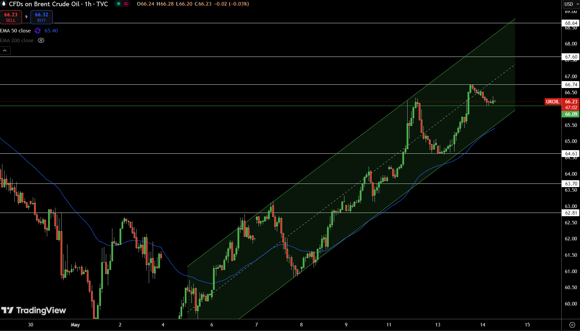This screenshot has width=580, height=331.
Task: Click the TradingView logo
Action: tap(33, 310)
